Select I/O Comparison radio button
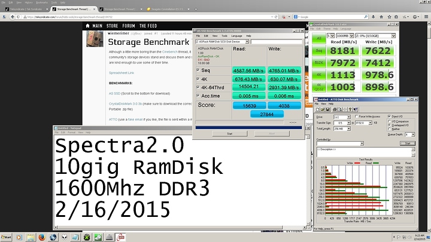This screenshot has width=431, height=242. (389, 121)
